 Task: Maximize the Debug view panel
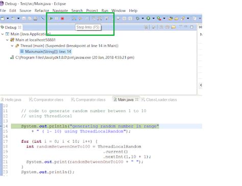click(191, 27)
